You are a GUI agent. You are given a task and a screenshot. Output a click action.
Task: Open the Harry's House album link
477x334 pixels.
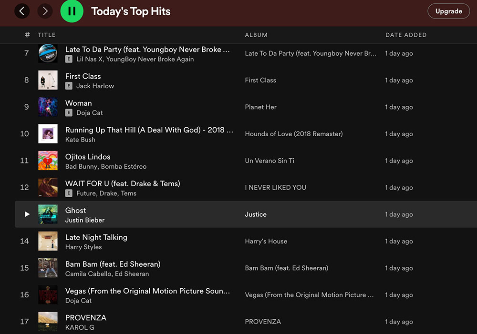coord(266,241)
